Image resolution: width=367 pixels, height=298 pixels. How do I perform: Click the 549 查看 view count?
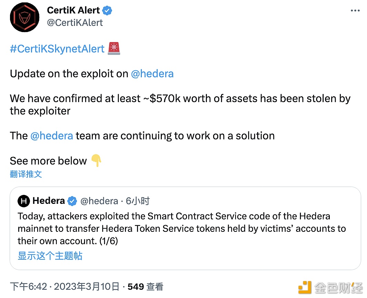coord(145,287)
